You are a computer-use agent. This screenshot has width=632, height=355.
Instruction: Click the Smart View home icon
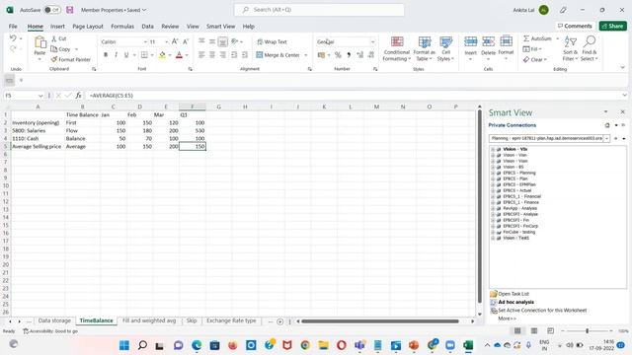pyautogui.click(x=607, y=125)
